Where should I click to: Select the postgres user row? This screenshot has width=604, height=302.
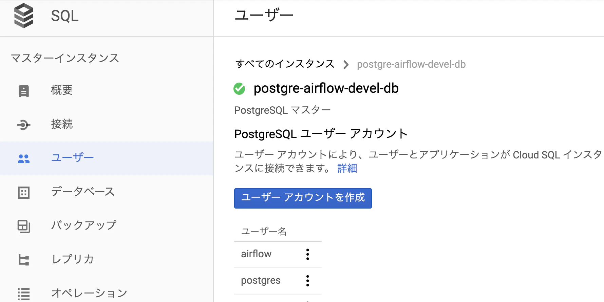tap(278, 281)
